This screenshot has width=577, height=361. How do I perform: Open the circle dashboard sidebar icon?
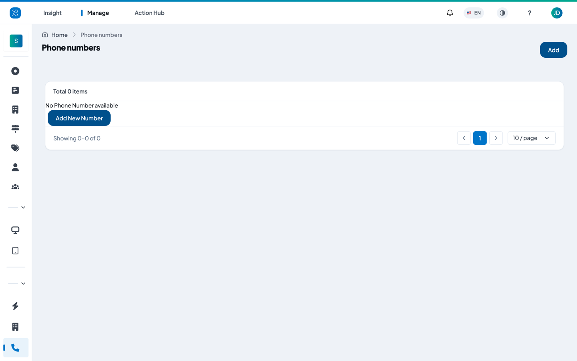pyautogui.click(x=15, y=71)
